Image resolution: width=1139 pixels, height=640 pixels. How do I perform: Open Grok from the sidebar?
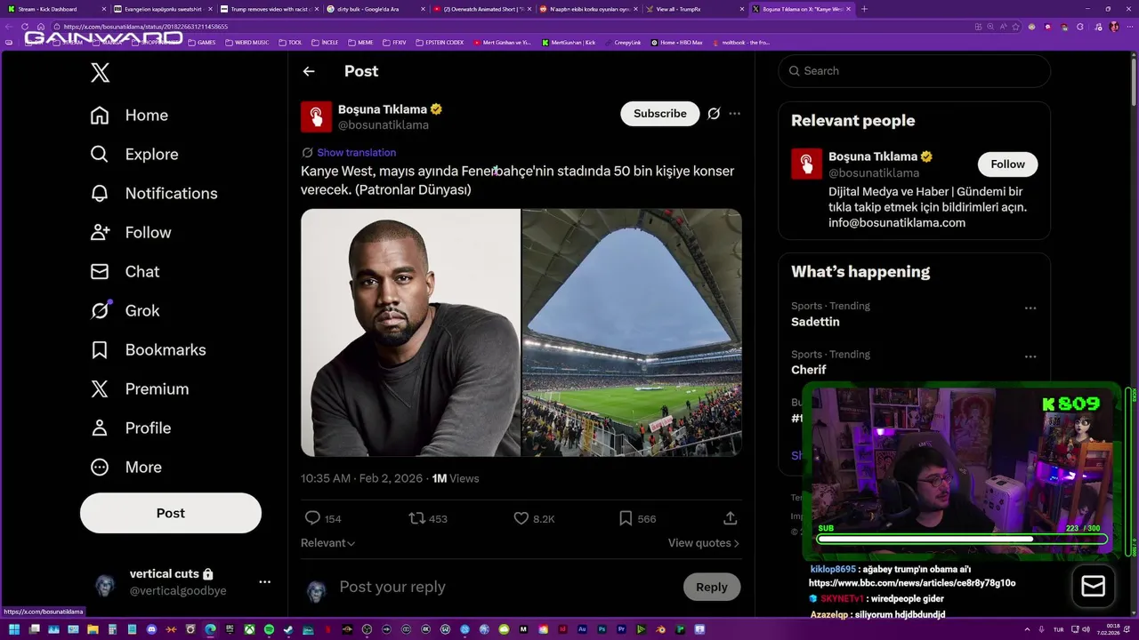[125, 311]
